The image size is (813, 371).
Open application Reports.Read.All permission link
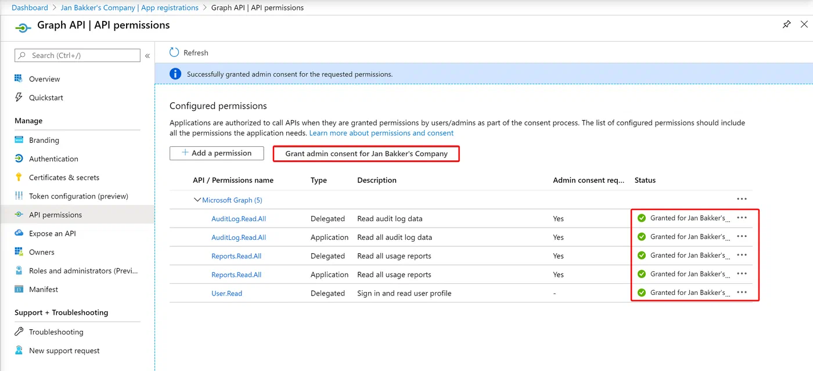point(236,275)
